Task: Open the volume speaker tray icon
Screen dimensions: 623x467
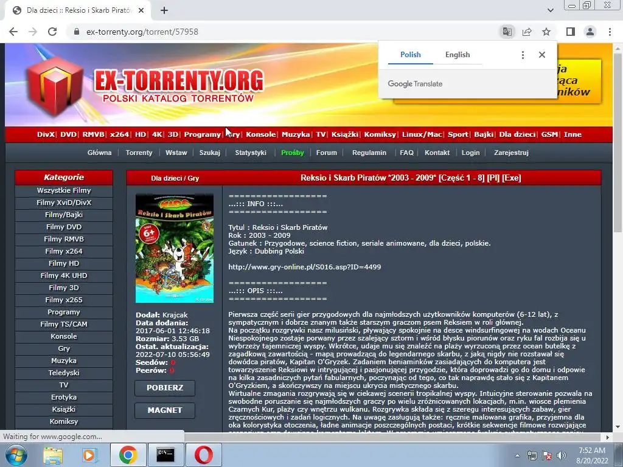Action: (562, 455)
